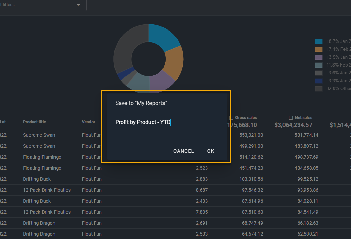Screen dimensions: 351x239
Task: Click the blue 18.7% legend swatch
Action: [x=318, y=41]
